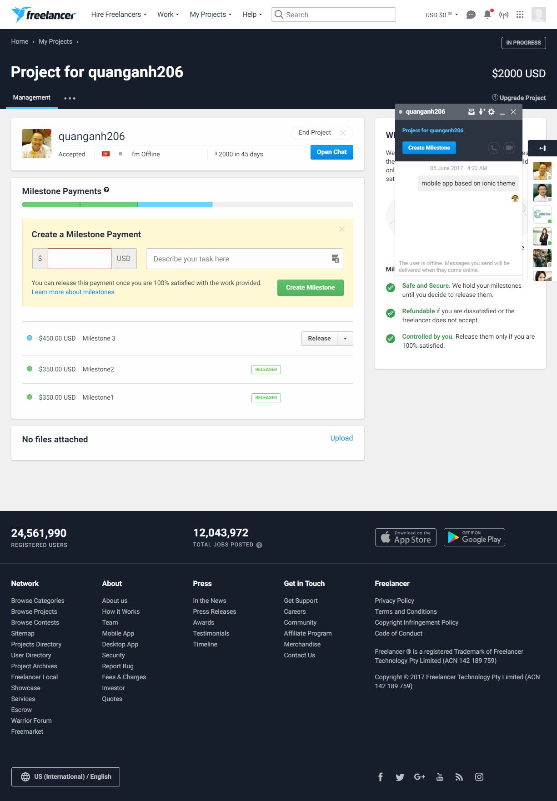The image size is (557, 801).
Task: Open the Twitter footer icon
Action: [400, 777]
